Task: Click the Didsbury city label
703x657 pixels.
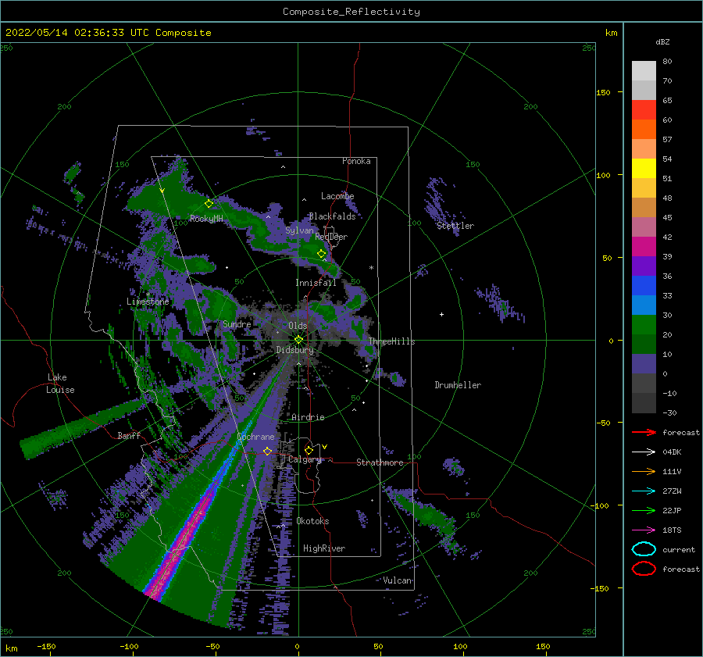Action: 295,350
